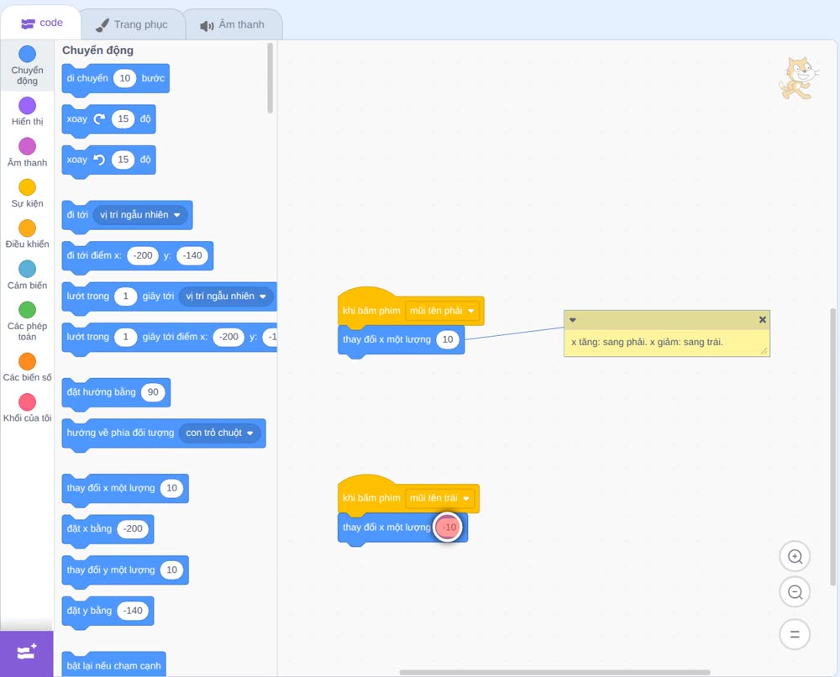Click the comment resize handle corner
840x677 pixels.
pos(764,351)
